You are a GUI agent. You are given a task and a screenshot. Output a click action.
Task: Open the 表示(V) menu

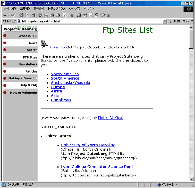click(x=39, y=9)
